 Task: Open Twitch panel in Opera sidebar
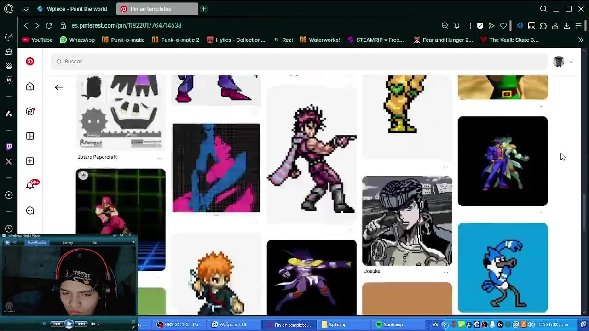(x=9, y=147)
